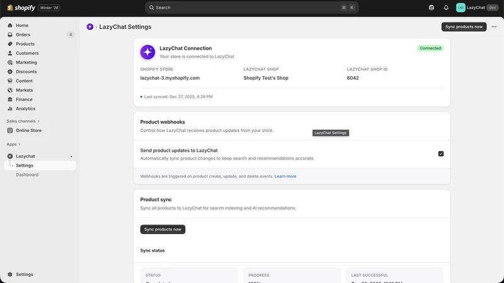This screenshot has height=283, width=504.
Task: Select the Marketing target icon
Action: click(x=10, y=62)
